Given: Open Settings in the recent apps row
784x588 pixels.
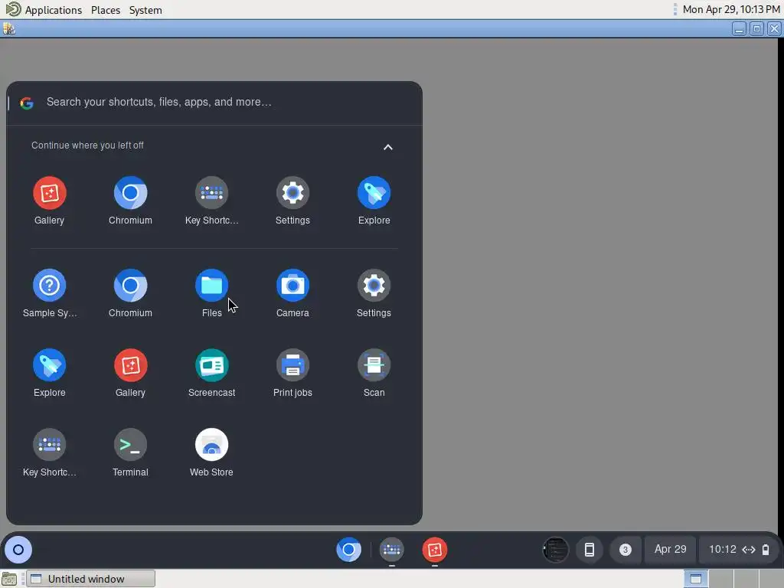Looking at the screenshot, I should click(292, 201).
